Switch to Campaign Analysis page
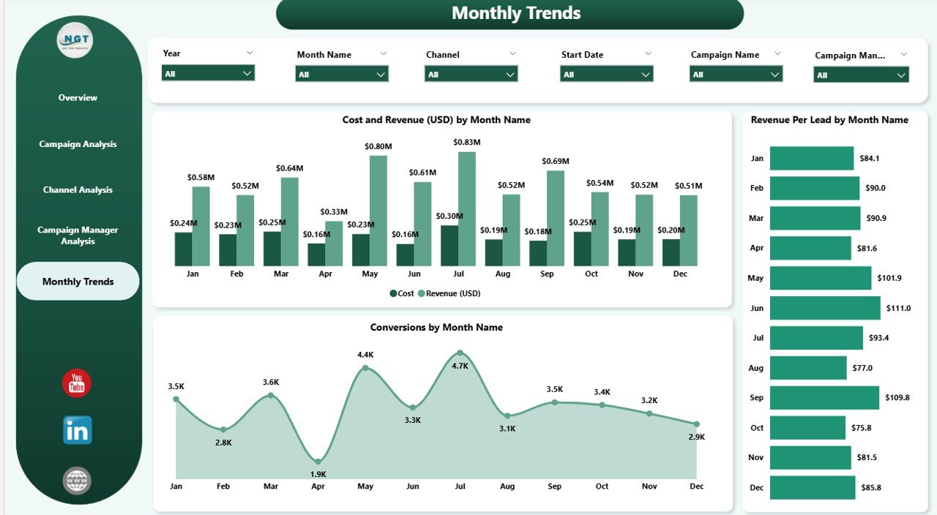937x515 pixels. [77, 144]
